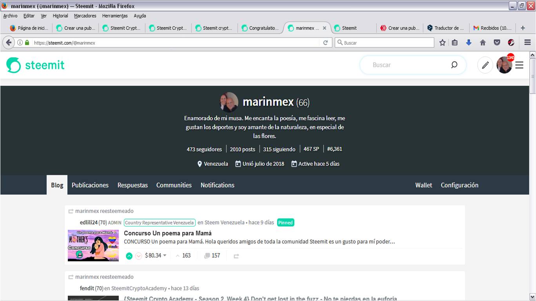View the 315 siguiendo list
The image size is (536, 301).
[x=279, y=149]
